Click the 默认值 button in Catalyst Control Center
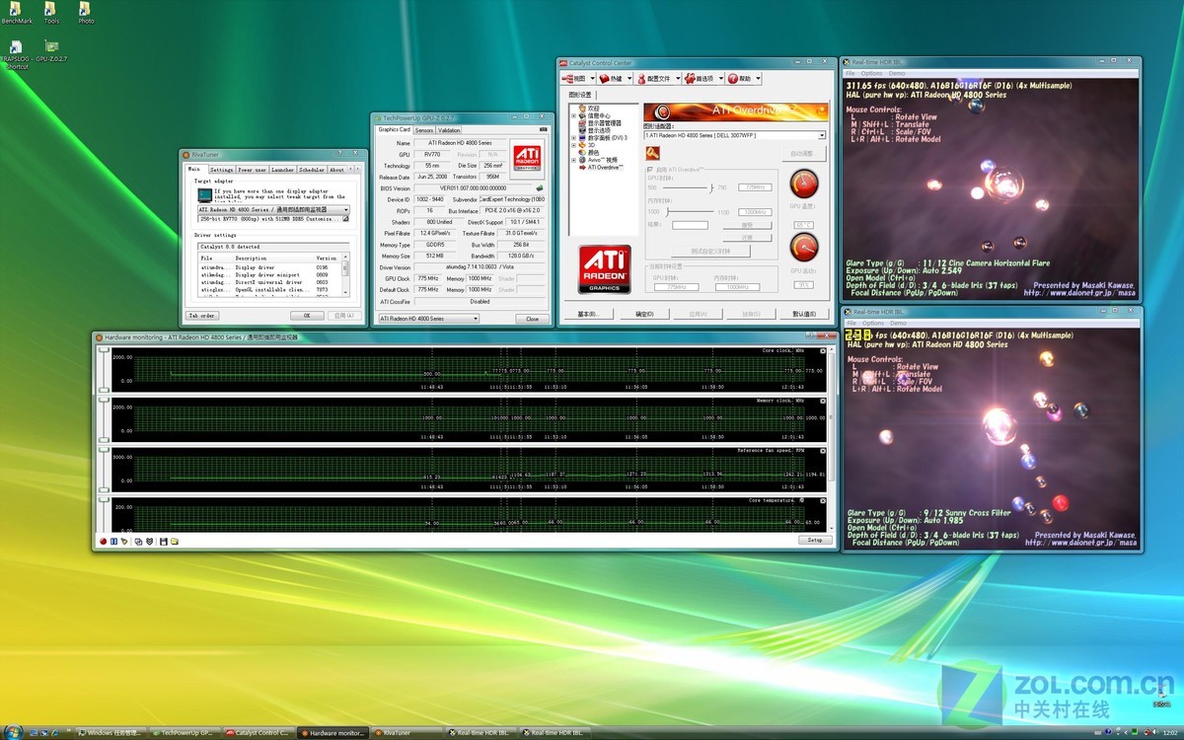This screenshot has width=1184, height=740. (805, 314)
